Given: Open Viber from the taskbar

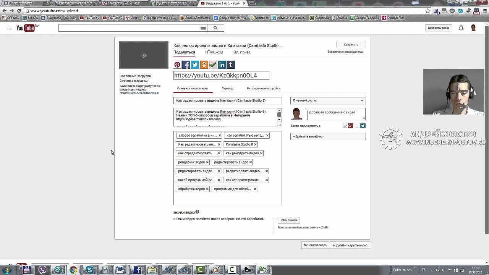Looking at the screenshot, I should click(x=42, y=270).
